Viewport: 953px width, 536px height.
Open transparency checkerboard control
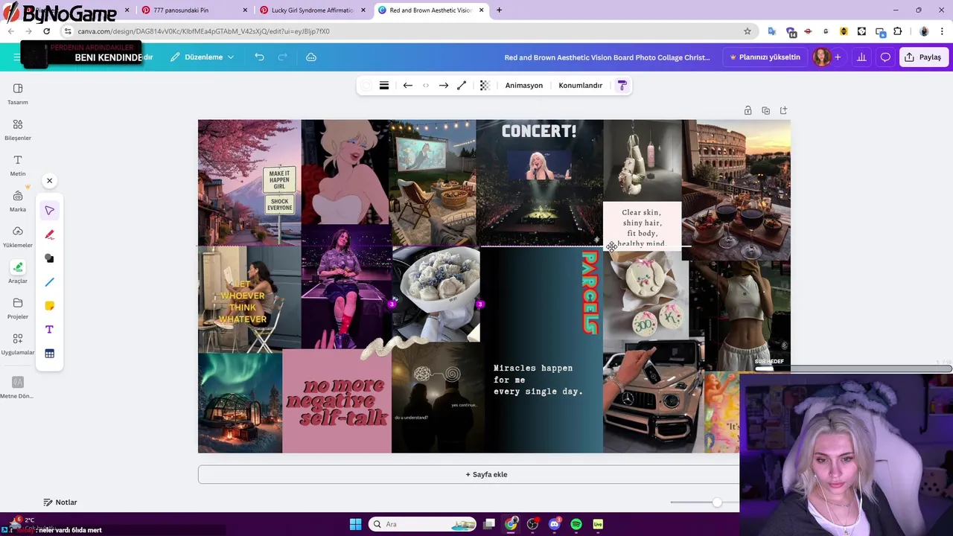coord(485,86)
